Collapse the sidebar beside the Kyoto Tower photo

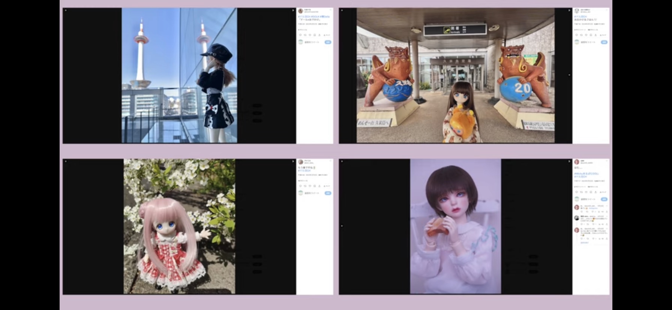pyautogui.click(x=293, y=10)
